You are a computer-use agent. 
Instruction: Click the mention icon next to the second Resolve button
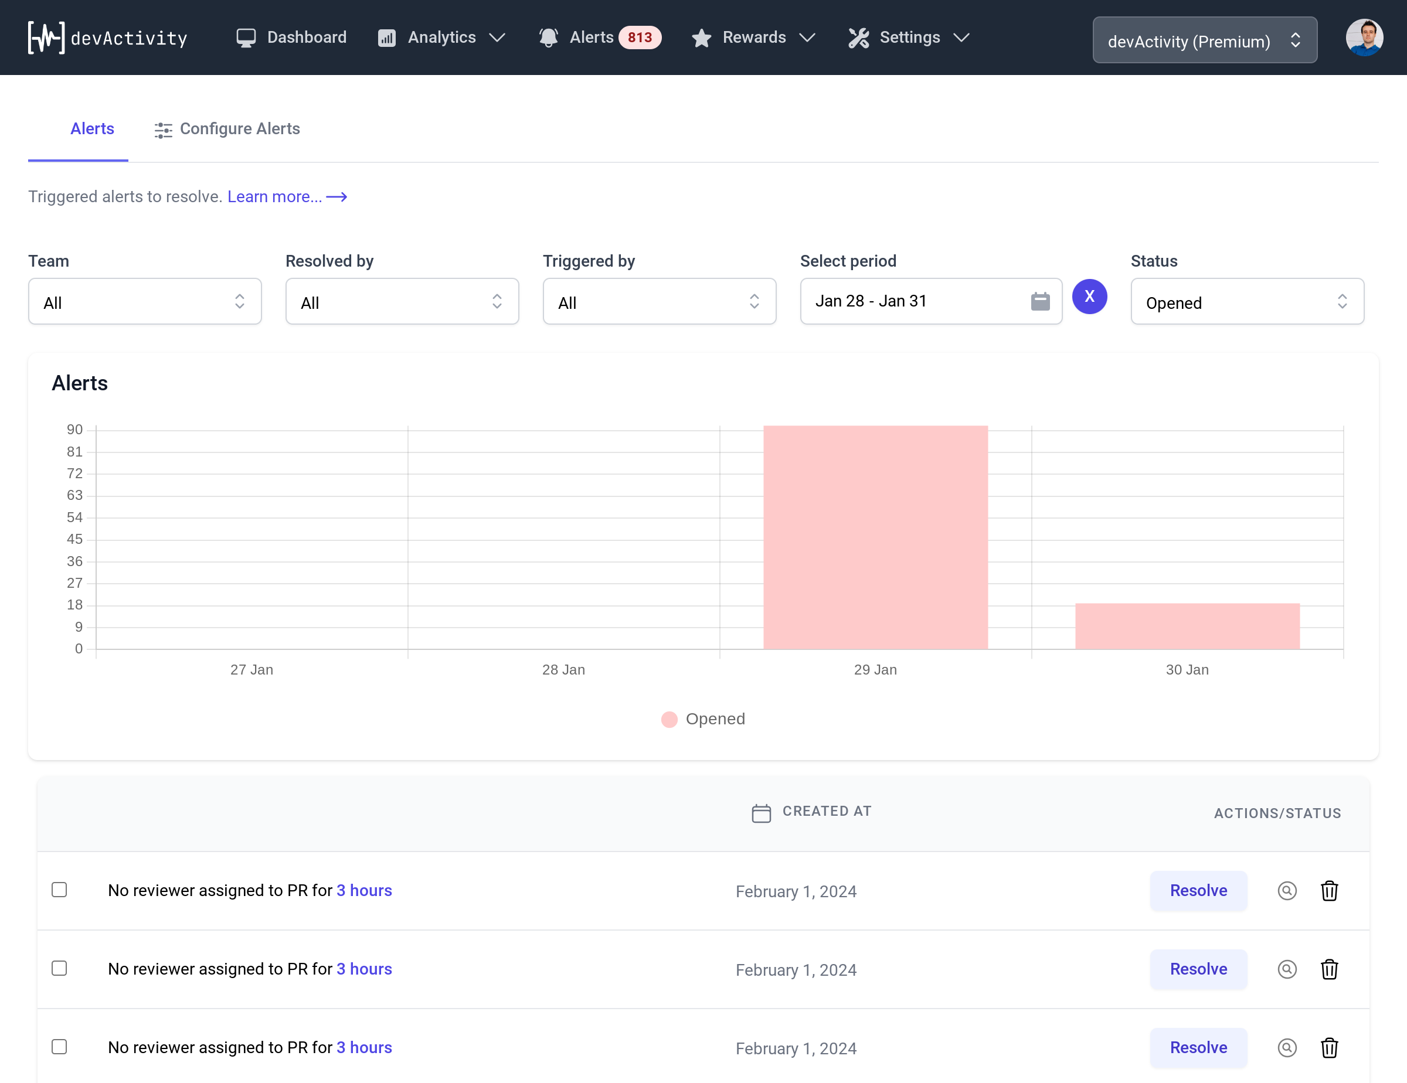coord(1287,969)
